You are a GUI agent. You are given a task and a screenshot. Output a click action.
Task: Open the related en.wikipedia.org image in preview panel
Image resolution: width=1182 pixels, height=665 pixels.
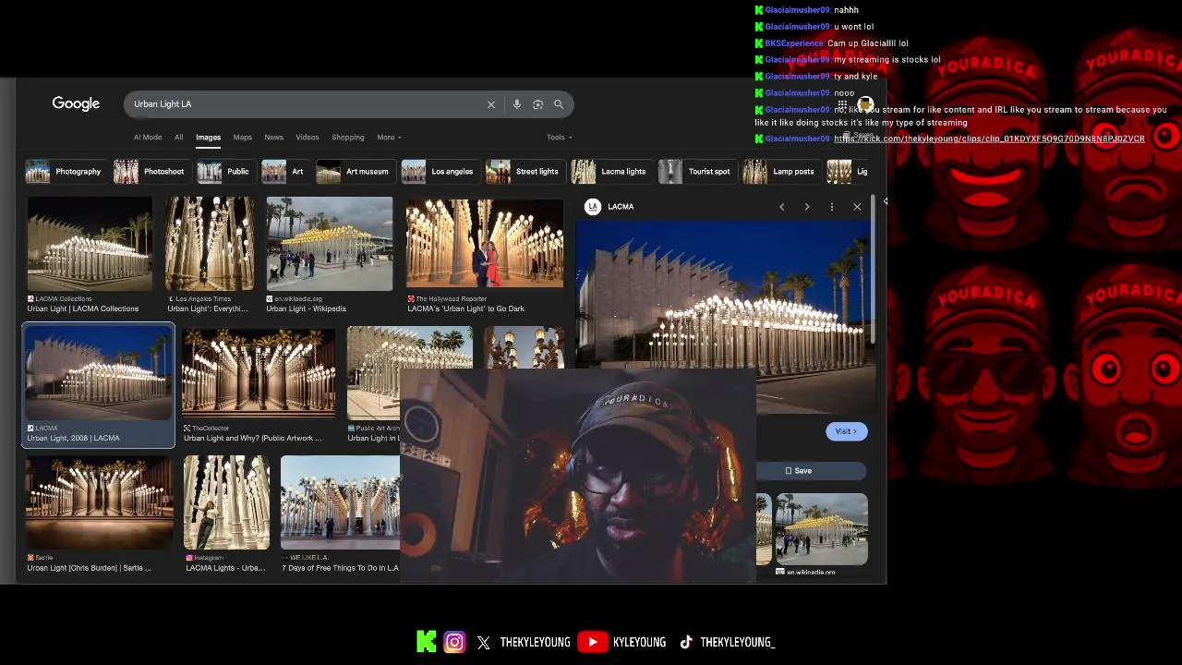point(821,529)
